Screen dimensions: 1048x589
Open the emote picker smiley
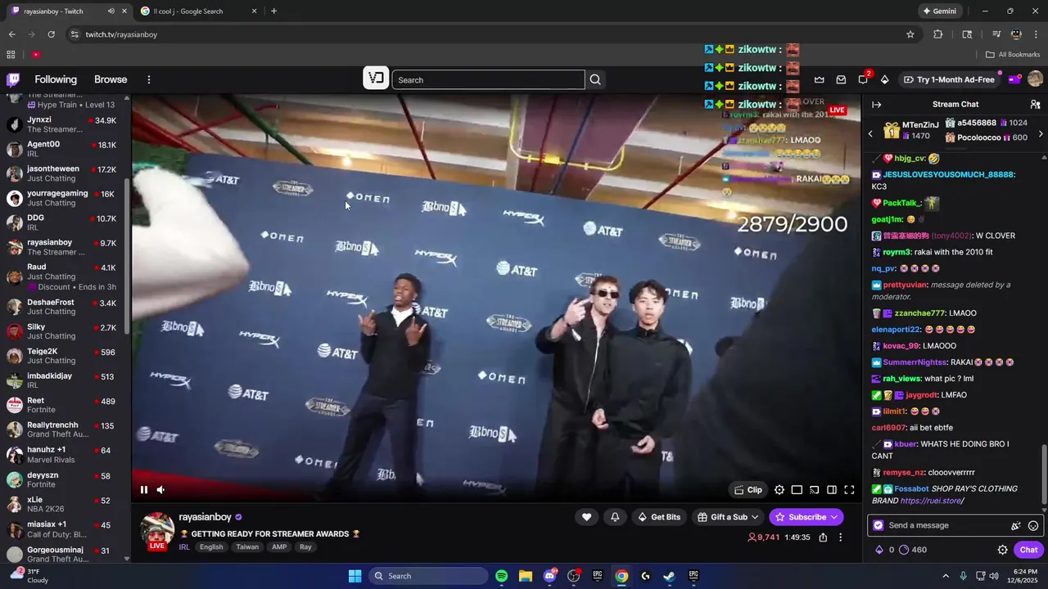1033,526
